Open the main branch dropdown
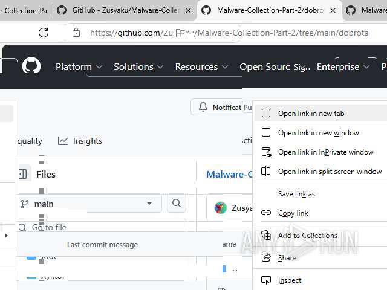Viewport: 387px width, 290px height. (x=90, y=204)
